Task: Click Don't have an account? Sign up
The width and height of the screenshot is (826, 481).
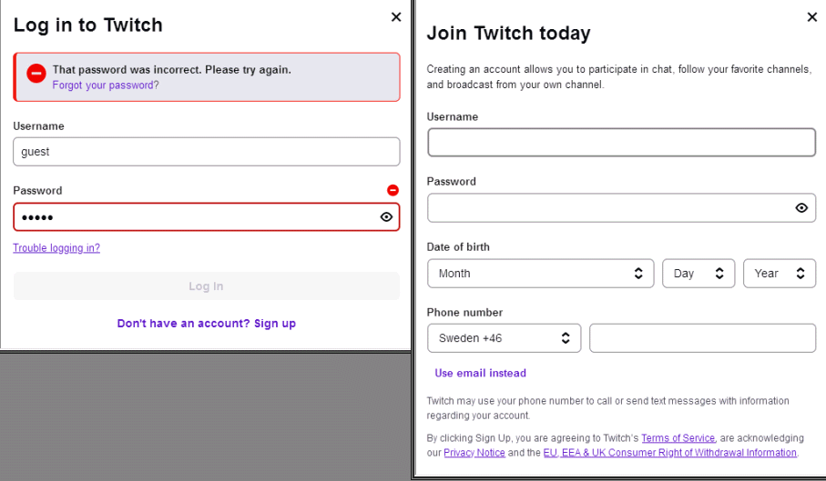Action: pyautogui.click(x=207, y=323)
